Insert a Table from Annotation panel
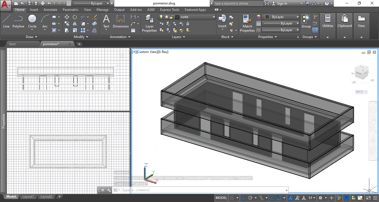Viewport: 379px width, 202px height. tap(133, 30)
